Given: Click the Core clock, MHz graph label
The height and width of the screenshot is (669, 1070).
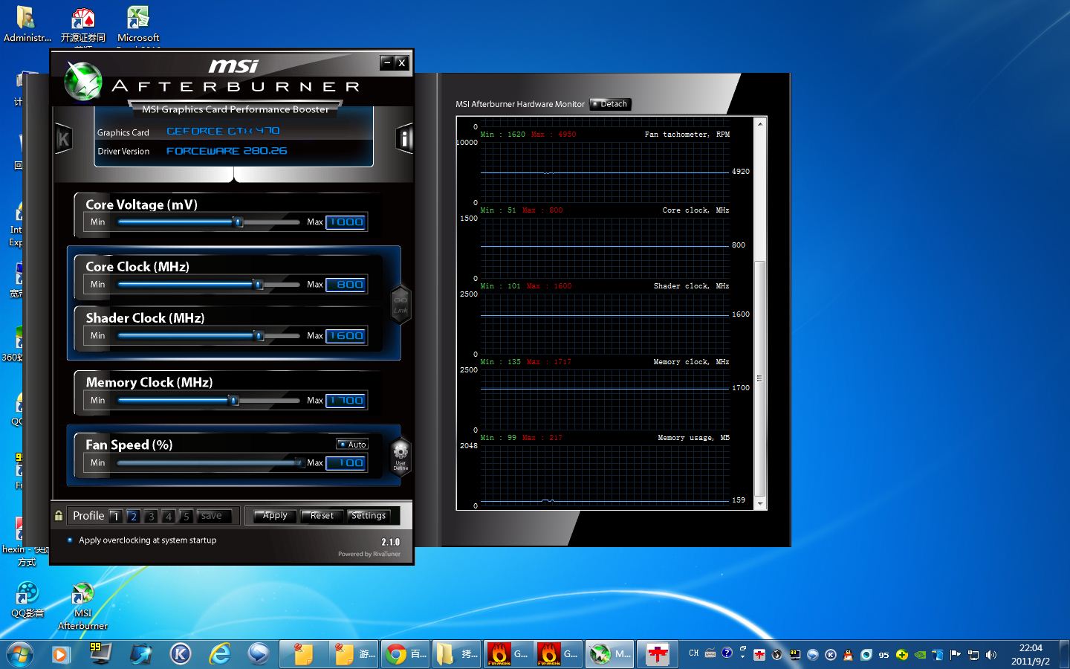Looking at the screenshot, I should 695,210.
